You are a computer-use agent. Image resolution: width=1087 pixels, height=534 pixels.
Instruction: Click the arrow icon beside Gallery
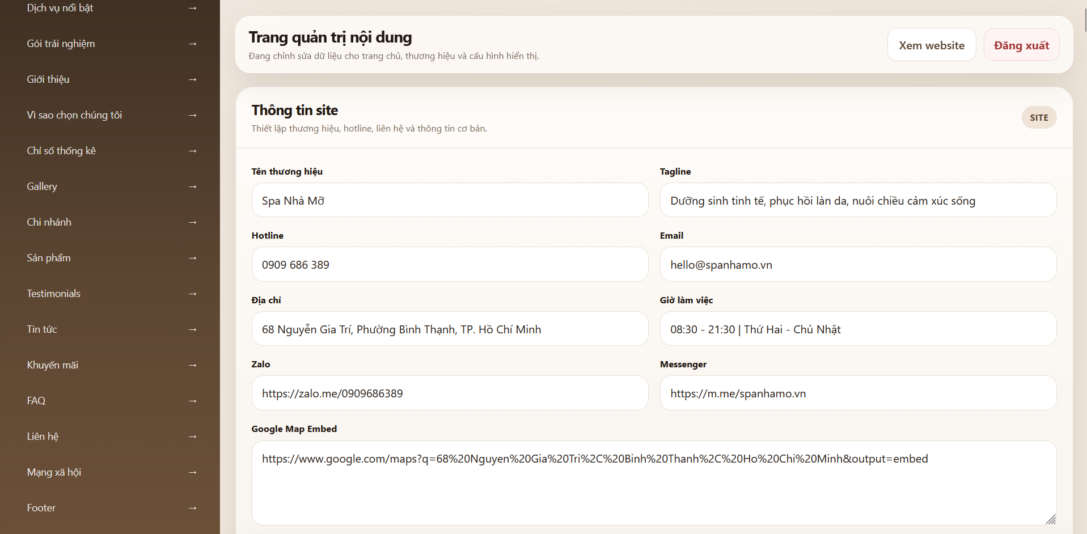[192, 187]
